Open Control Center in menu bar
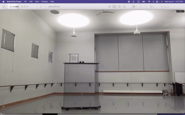The image size is (185, 115). (157, 2)
